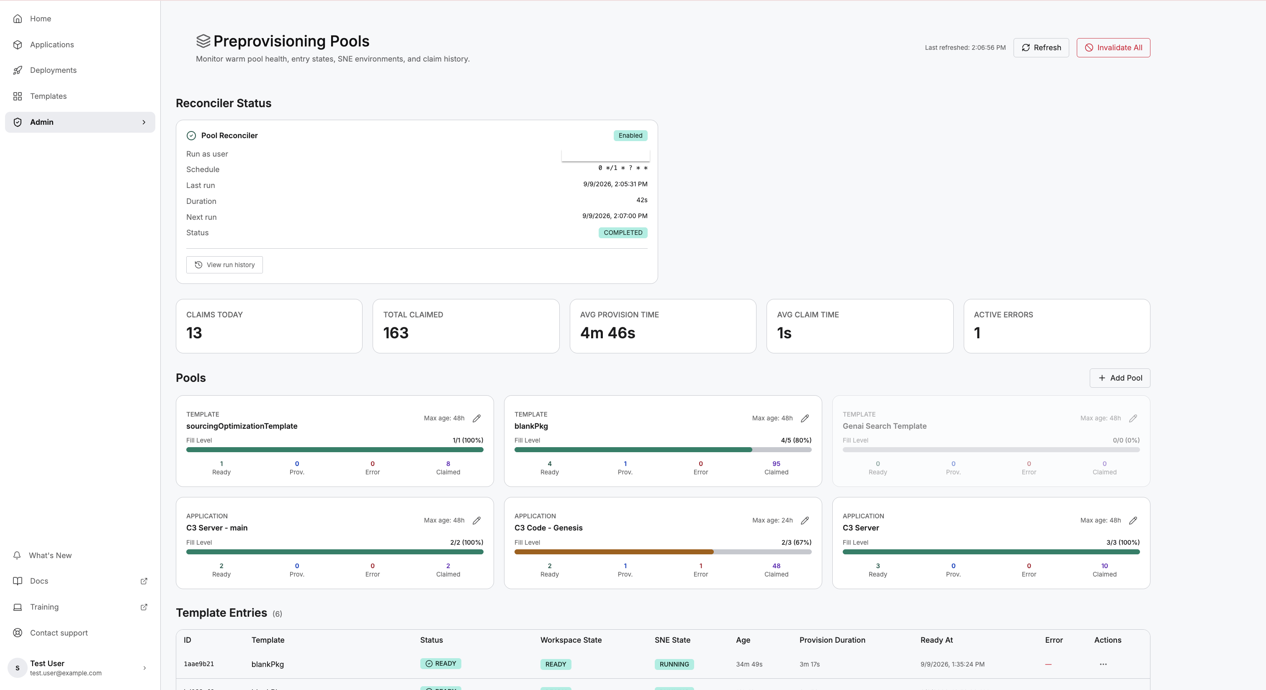
Task: Open Training link
Action: (x=44, y=607)
